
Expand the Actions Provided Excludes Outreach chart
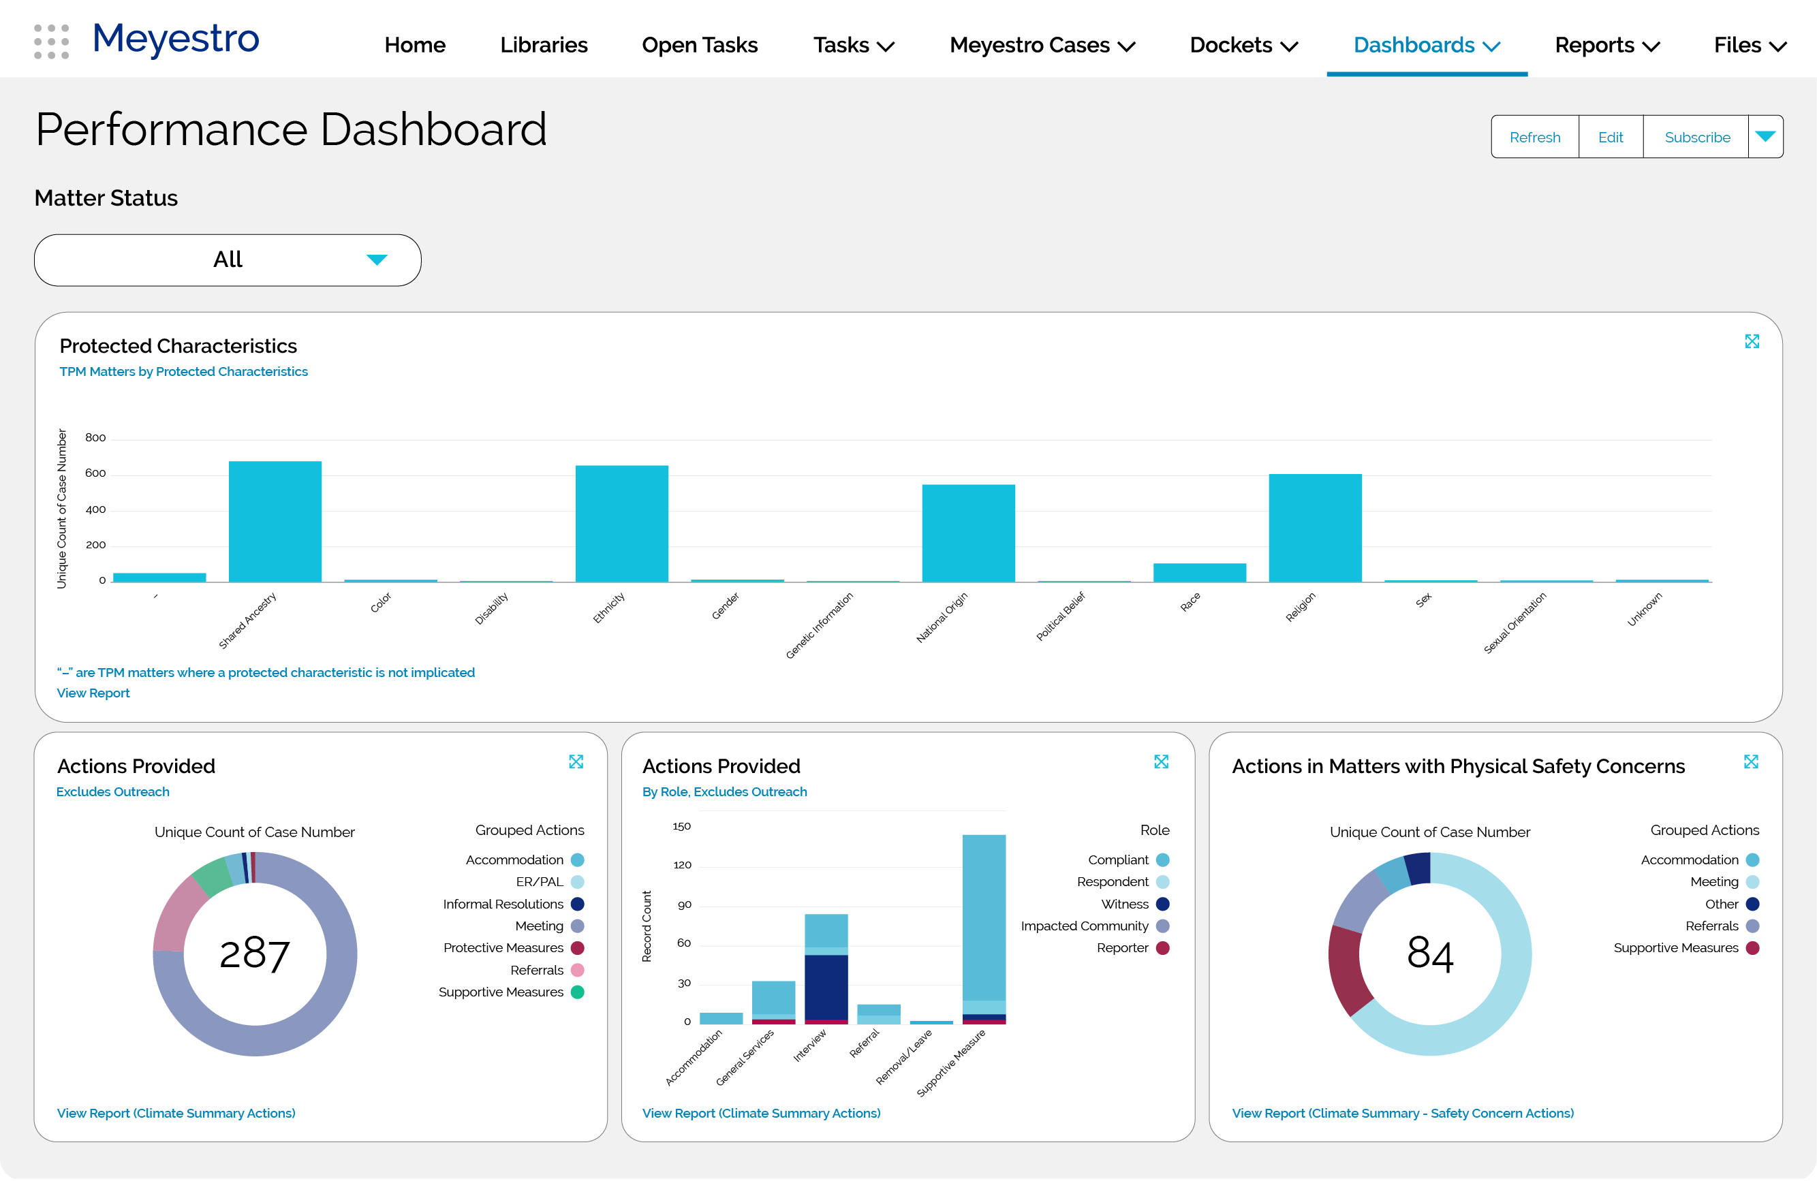click(x=576, y=762)
